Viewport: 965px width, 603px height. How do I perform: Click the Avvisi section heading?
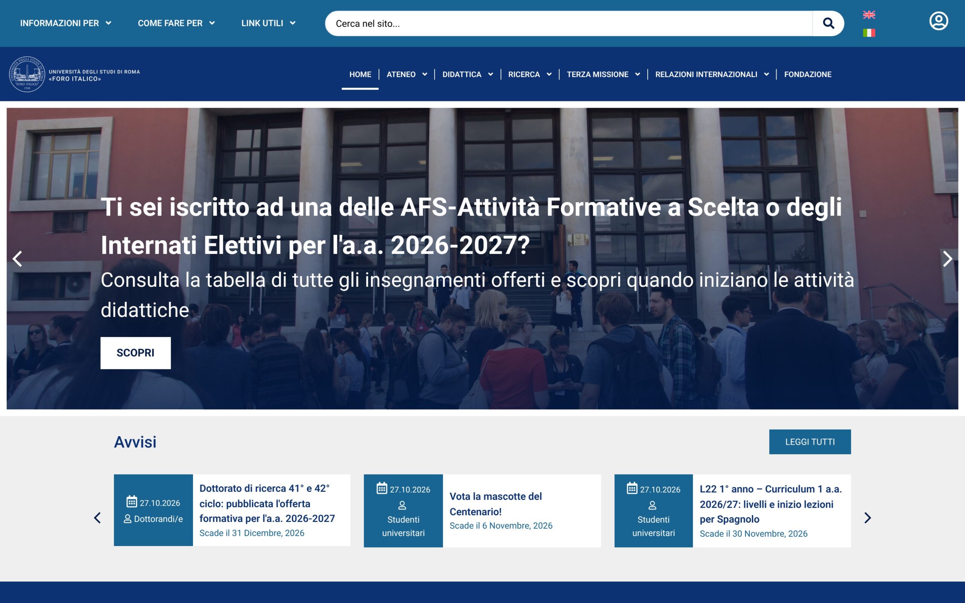(x=135, y=442)
